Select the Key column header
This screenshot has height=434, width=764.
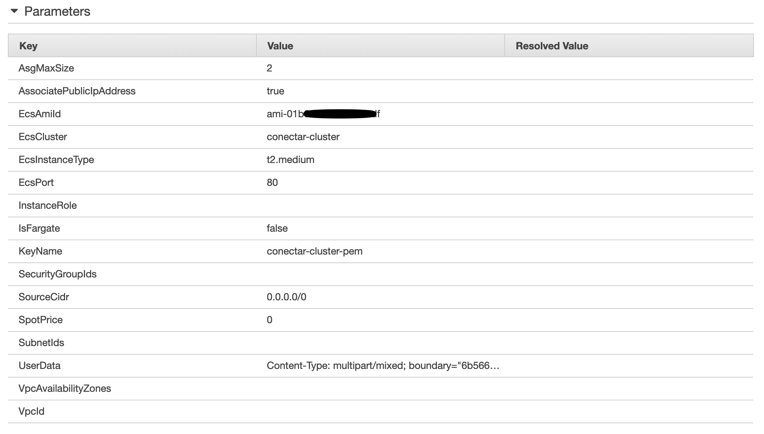coord(29,46)
